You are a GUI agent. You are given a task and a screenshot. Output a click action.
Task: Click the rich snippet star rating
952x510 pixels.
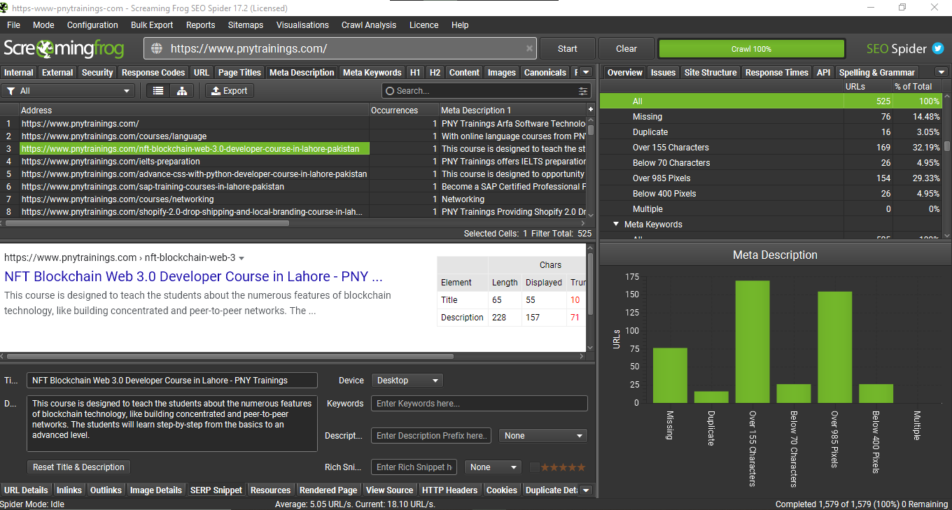[563, 467]
